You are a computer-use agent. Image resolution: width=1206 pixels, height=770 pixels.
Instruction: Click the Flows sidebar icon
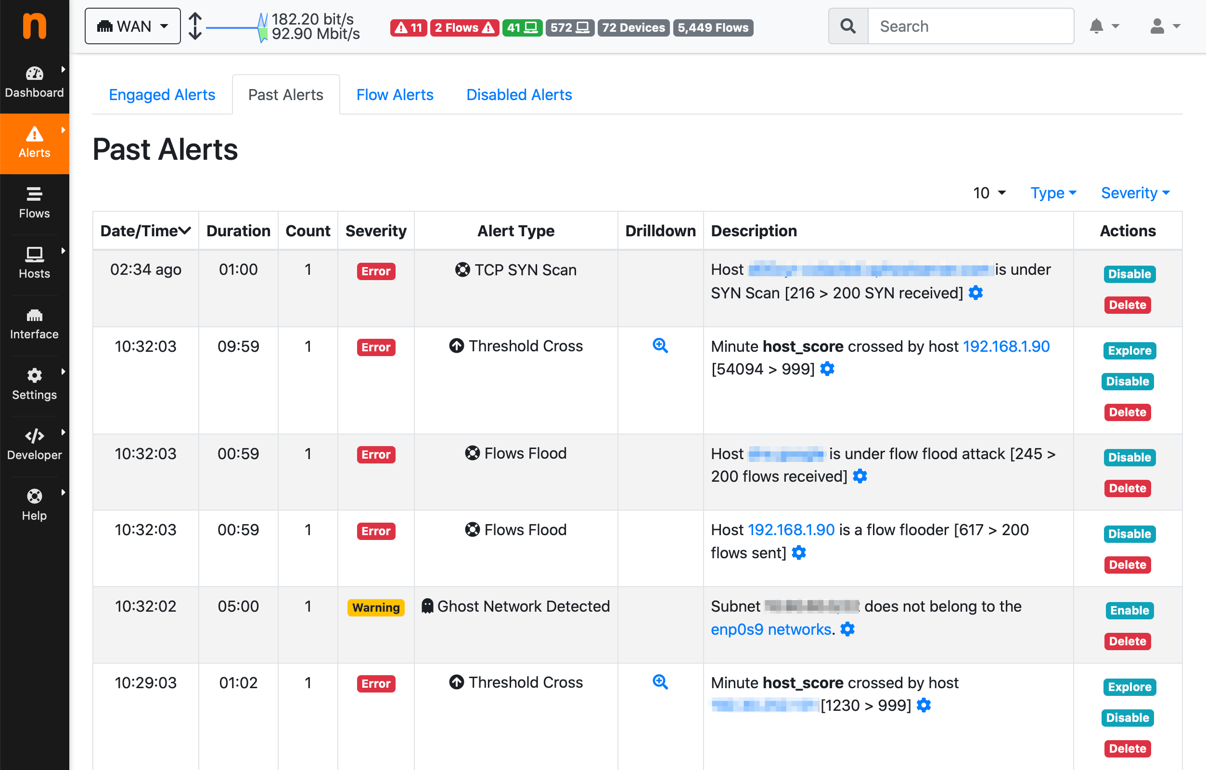pos(34,194)
